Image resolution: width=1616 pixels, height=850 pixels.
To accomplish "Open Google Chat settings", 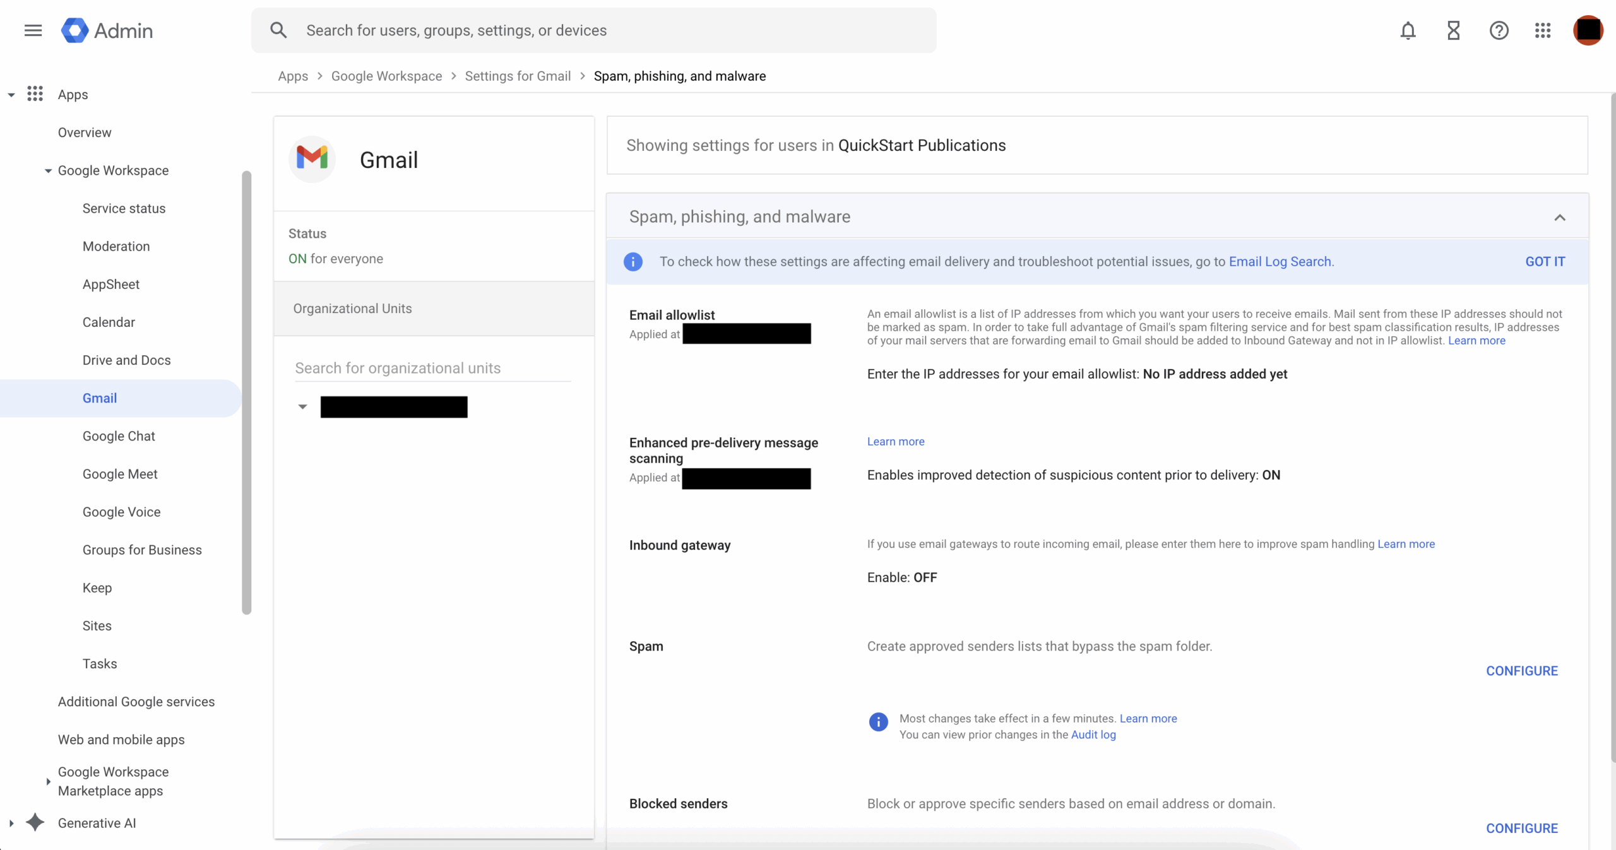I will (119, 436).
